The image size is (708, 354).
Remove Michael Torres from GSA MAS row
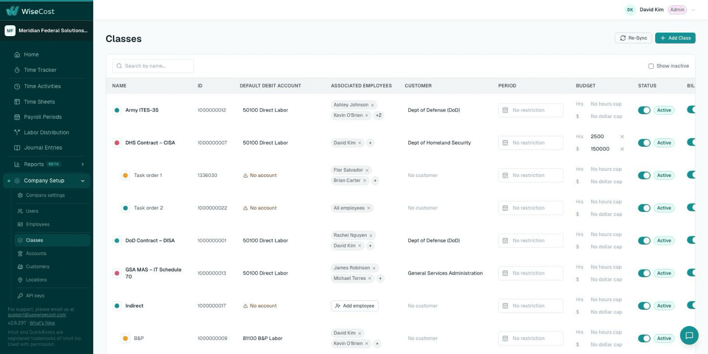tap(370, 279)
